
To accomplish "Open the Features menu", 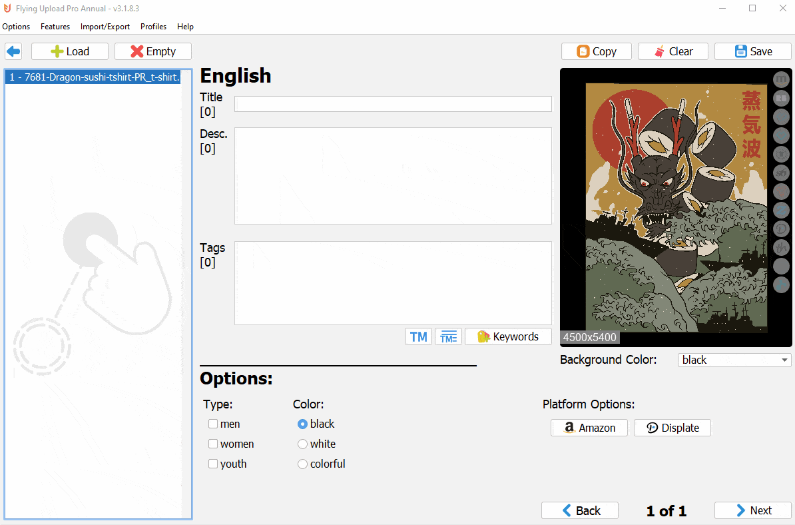I will (x=55, y=27).
